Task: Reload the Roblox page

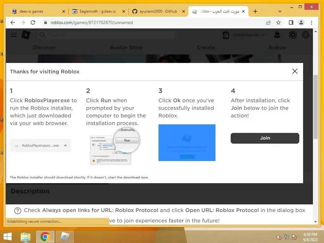Action: point(33,22)
